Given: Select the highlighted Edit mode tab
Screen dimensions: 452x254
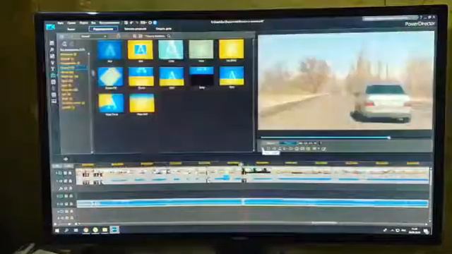Looking at the screenshot, I should point(103,29).
